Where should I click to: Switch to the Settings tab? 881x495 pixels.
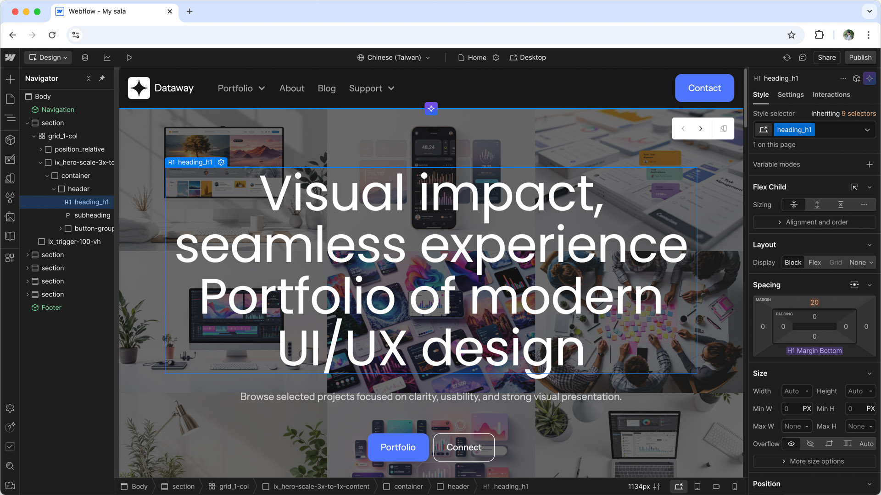(790, 95)
